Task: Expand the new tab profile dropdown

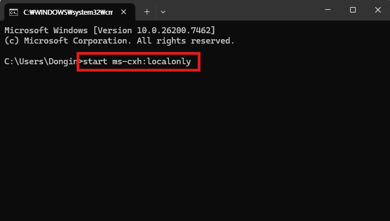Action: [x=163, y=11]
